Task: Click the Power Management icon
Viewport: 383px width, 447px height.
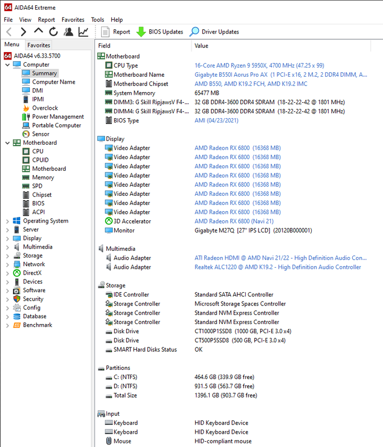Action: [26, 117]
